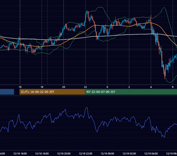The height and width of the screenshot is (156, 177).
Task: Click the 6 hour axis label
Action: click(173, 87)
